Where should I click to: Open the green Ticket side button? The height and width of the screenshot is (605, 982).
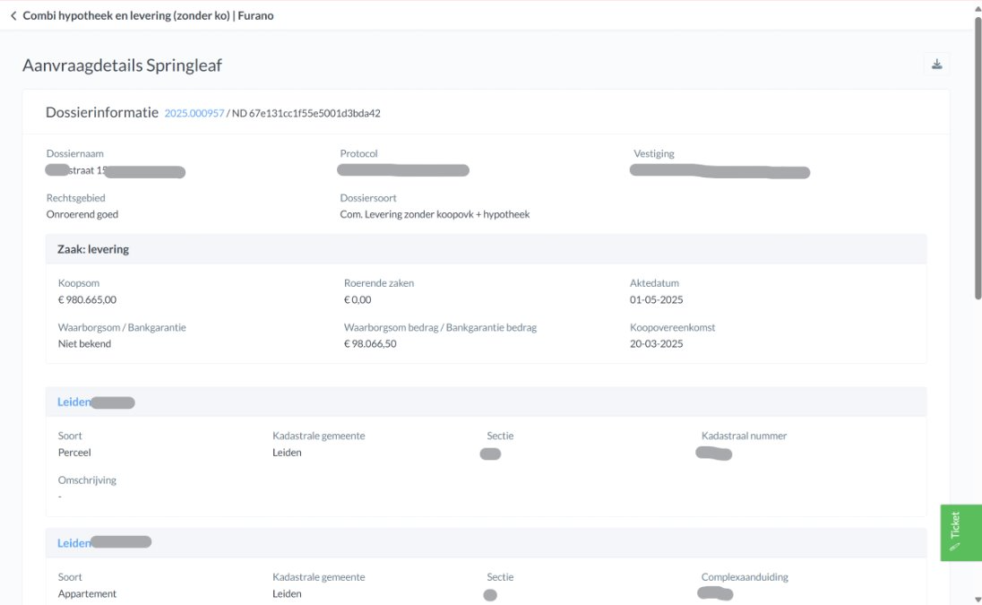tap(960, 532)
